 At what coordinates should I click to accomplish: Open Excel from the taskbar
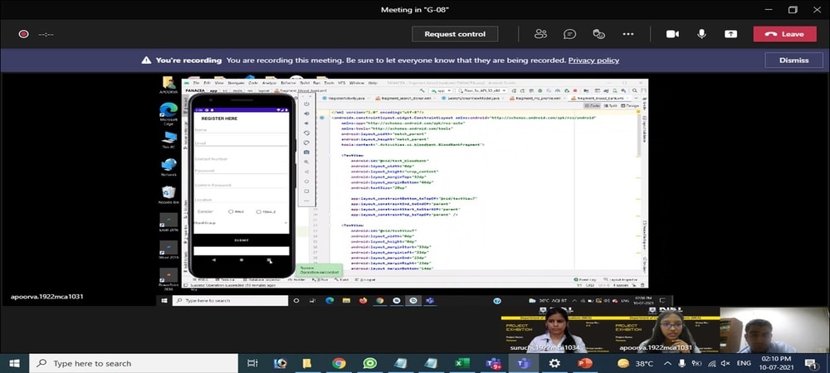462,363
